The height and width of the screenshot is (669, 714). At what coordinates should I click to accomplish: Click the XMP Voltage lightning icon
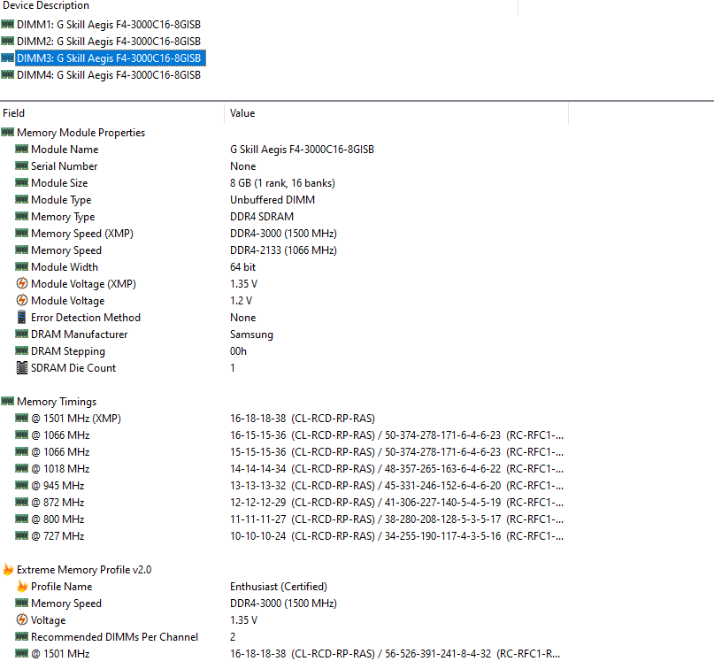coord(21,619)
